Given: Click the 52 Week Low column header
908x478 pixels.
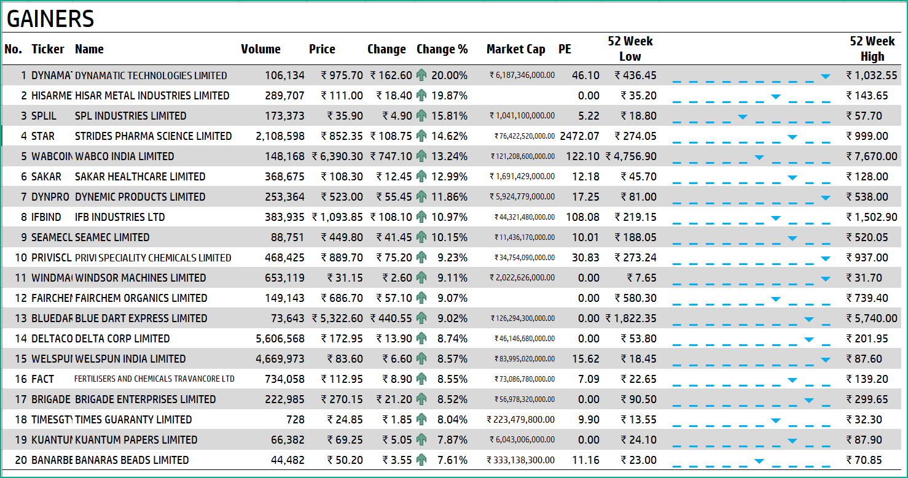Looking at the screenshot, I should point(630,48).
